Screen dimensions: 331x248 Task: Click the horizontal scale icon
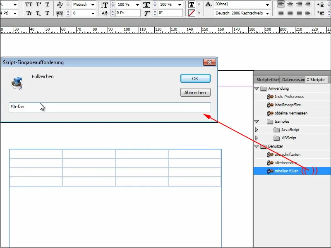(146, 5)
